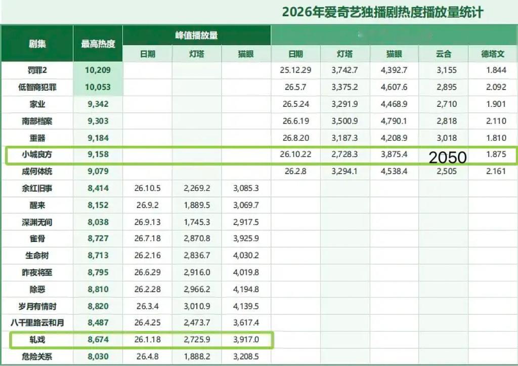Click 猫眼 header under 峰值播放量
Viewport: 518px width, 366px height.
[246, 54]
